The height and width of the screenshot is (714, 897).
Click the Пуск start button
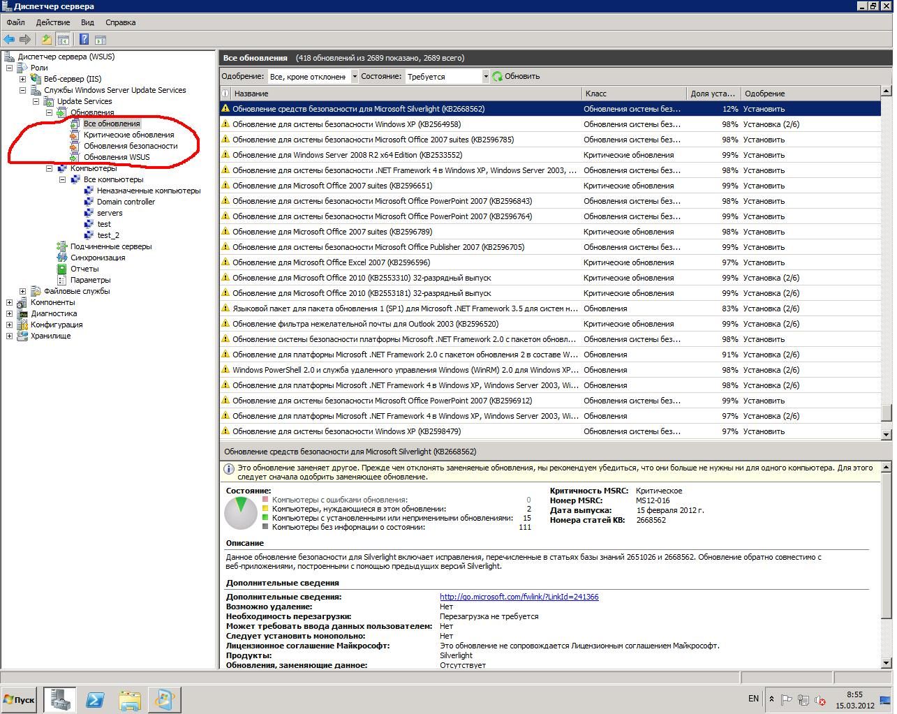click(x=20, y=699)
